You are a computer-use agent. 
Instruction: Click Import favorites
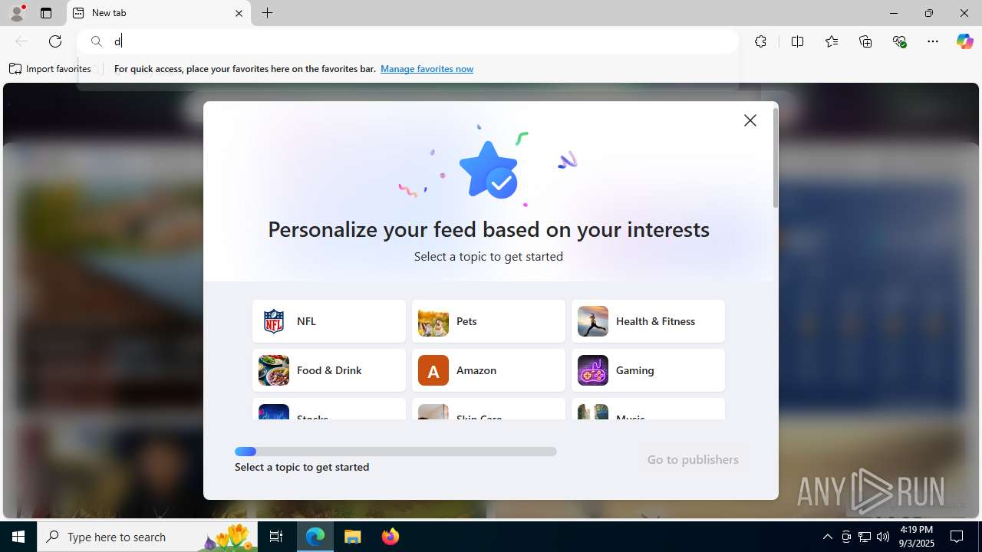[x=50, y=69]
